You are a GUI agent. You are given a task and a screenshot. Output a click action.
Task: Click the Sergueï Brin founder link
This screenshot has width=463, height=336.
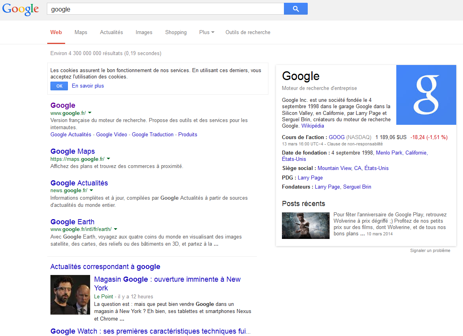(357, 187)
